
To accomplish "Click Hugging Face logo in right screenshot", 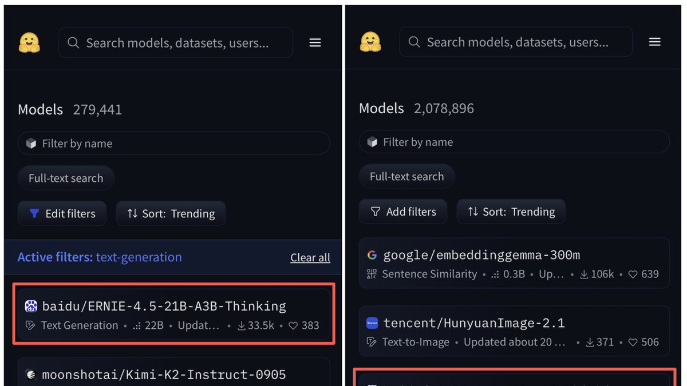I will 370,42.
